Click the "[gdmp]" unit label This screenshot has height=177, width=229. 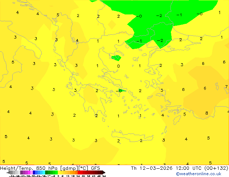(x=69, y=168)
